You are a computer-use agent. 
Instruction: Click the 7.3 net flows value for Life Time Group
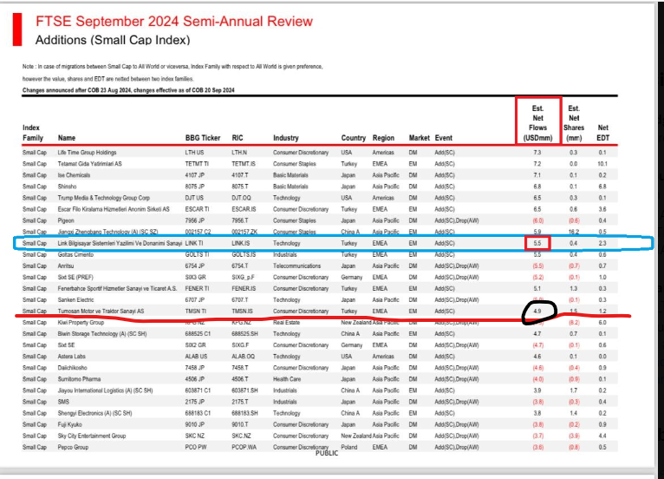coord(537,152)
